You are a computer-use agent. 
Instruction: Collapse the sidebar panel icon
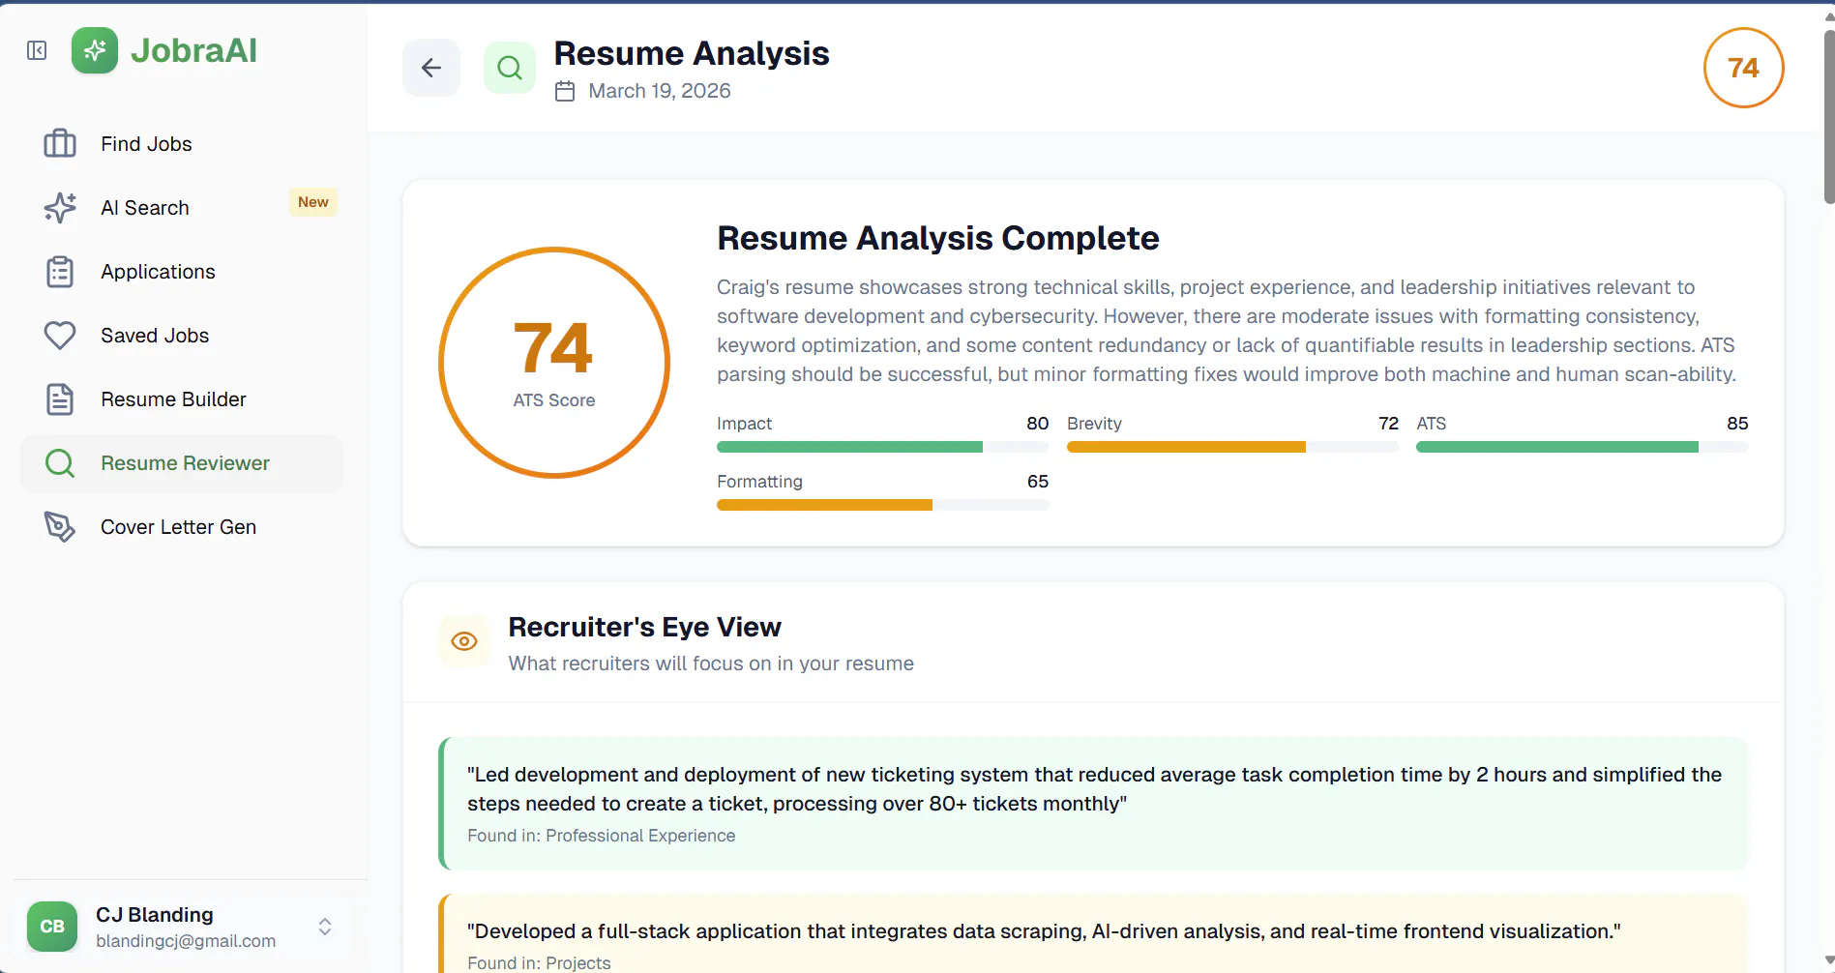[37, 50]
